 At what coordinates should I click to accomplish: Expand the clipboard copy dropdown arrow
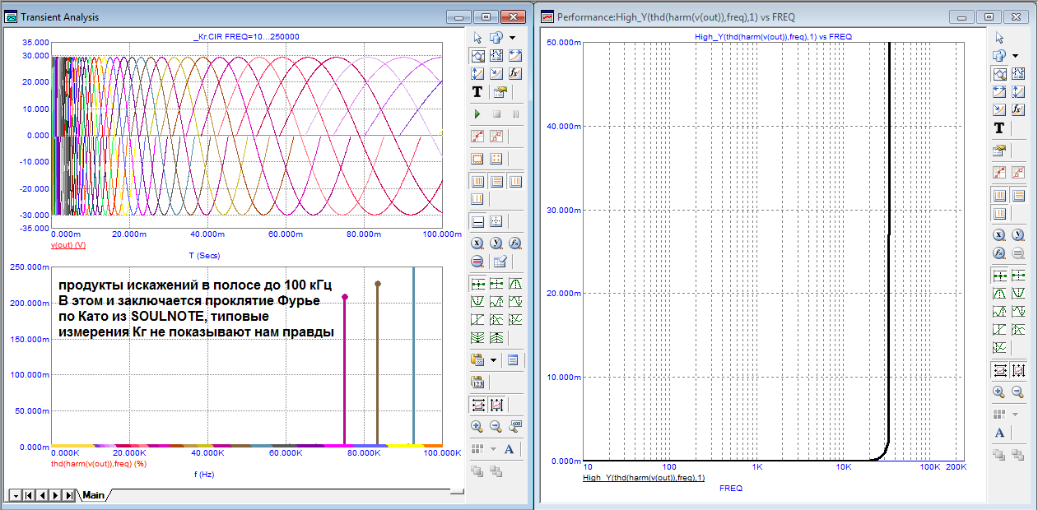point(494,359)
